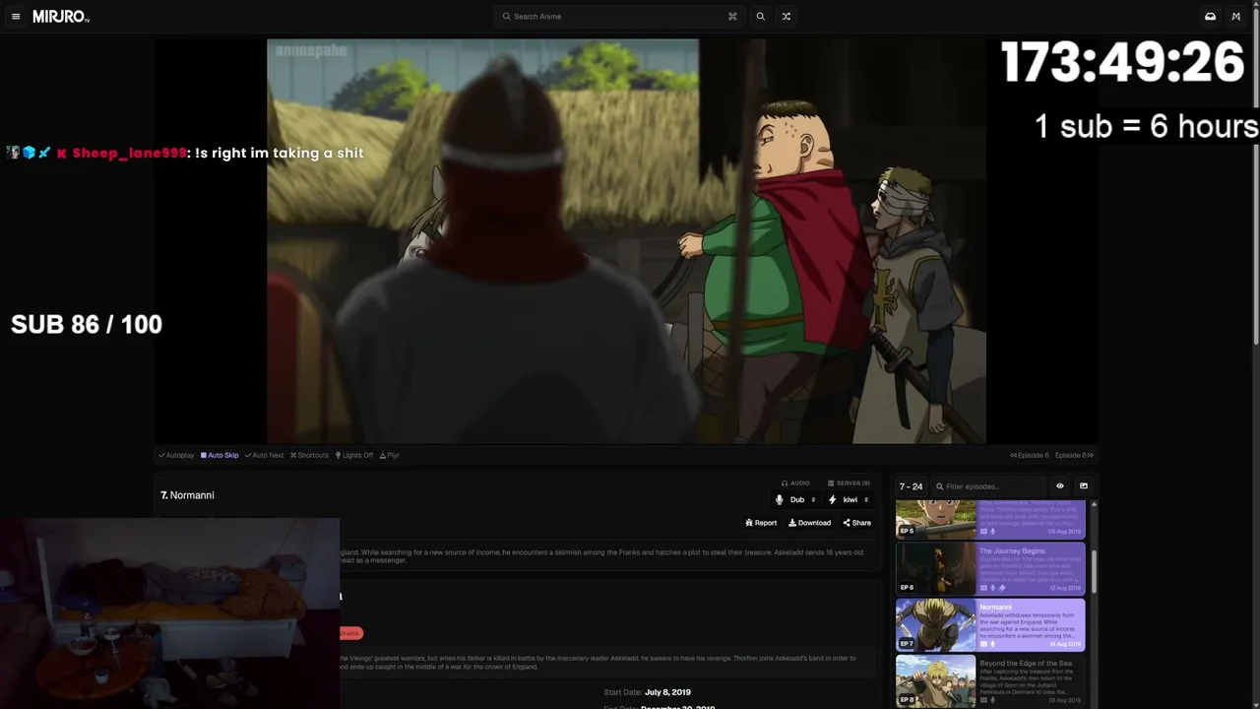Viewport: 1260px width, 709px height.
Task: Open the Normanni episode card
Action: click(990, 625)
